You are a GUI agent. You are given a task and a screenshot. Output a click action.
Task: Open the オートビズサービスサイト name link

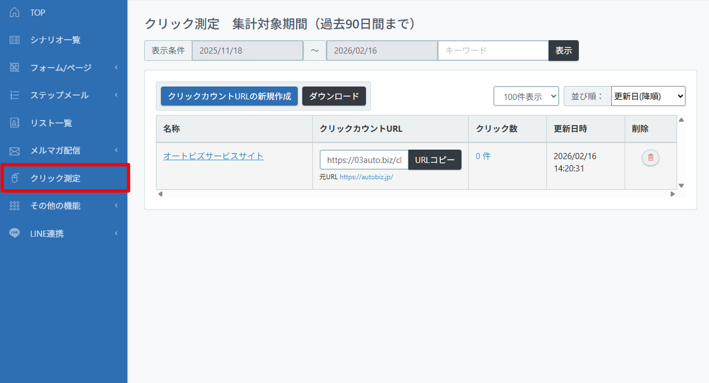(x=213, y=156)
